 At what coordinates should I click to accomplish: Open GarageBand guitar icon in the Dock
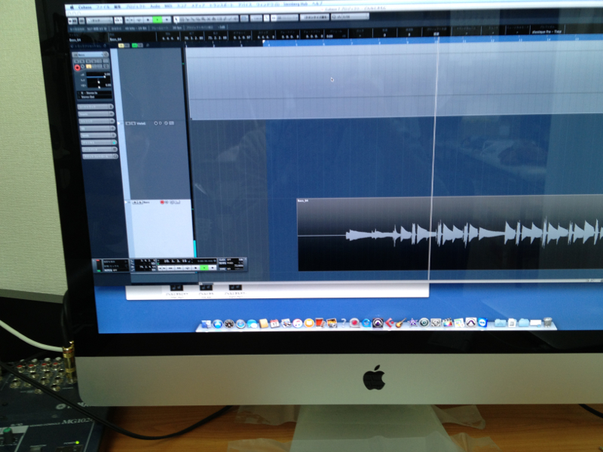400,323
